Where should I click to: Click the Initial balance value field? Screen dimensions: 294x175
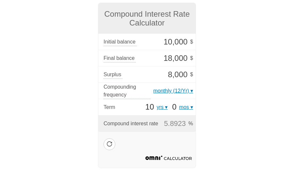[175, 42]
